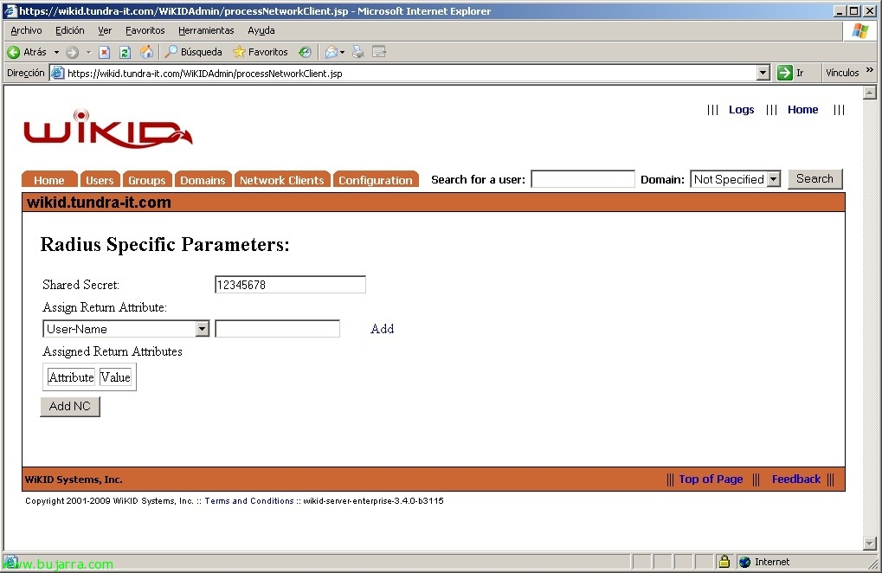The height and width of the screenshot is (573, 882).
Task: Click the WiKID logo
Action: pos(108,129)
